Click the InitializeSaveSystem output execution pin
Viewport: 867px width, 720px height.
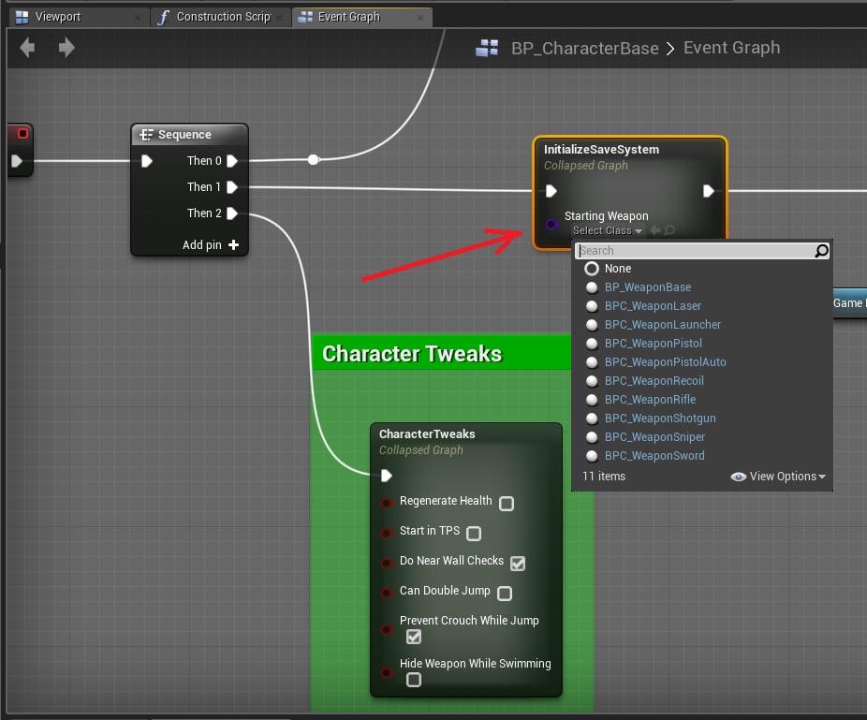[x=709, y=191]
